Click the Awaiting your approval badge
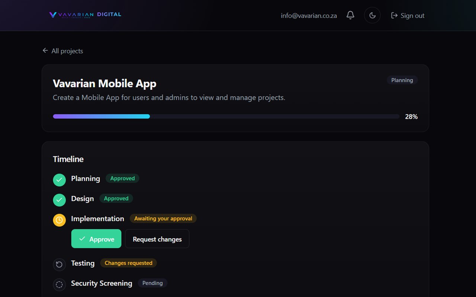The width and height of the screenshot is (476, 297). 163,219
